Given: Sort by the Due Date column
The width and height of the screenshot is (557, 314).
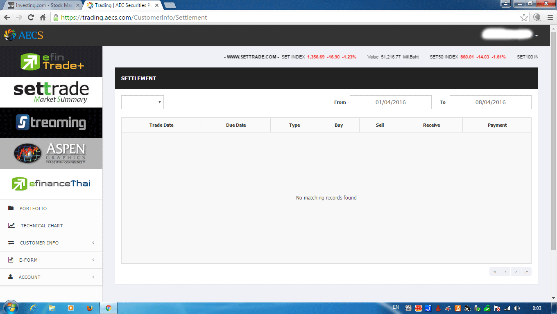Looking at the screenshot, I should click(236, 125).
